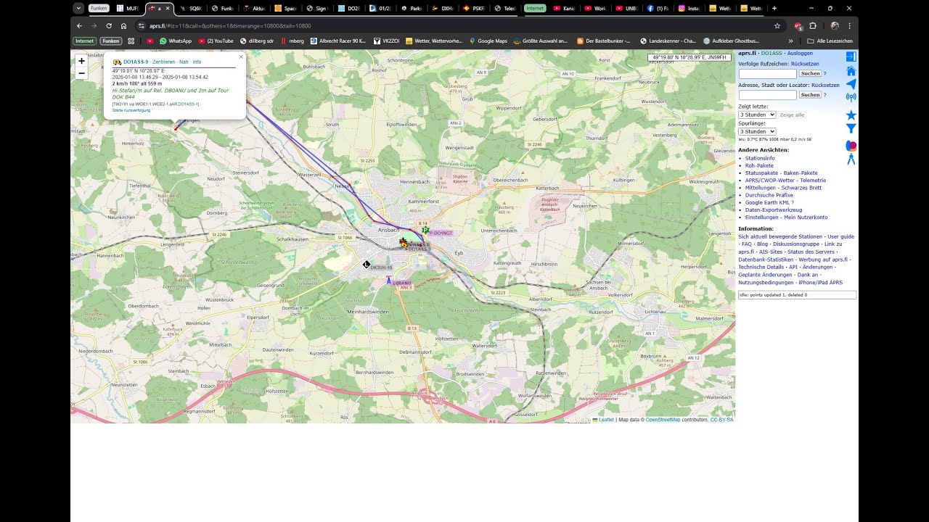
Task: Bookmark page with star icon in address bar
Action: [777, 25]
